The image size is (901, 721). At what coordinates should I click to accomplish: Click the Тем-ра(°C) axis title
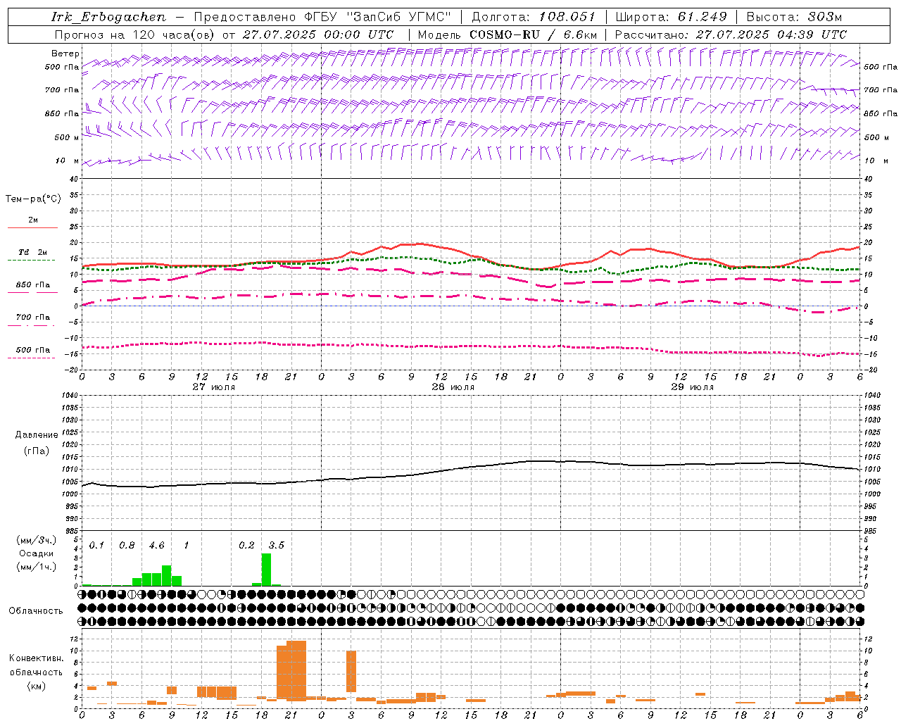coord(33,199)
